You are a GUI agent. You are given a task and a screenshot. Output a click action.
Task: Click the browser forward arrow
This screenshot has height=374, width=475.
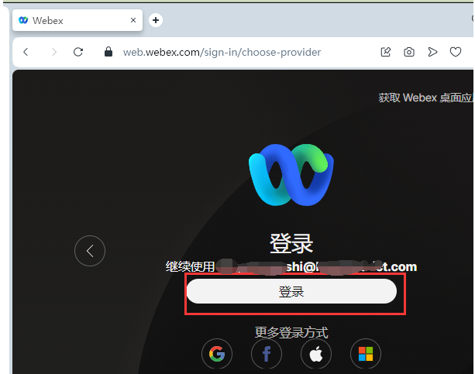click(54, 52)
